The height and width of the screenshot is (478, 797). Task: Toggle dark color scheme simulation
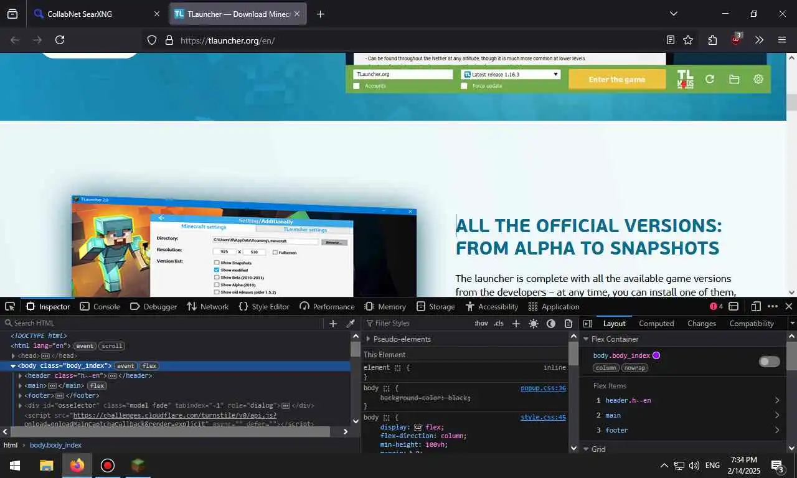click(551, 323)
